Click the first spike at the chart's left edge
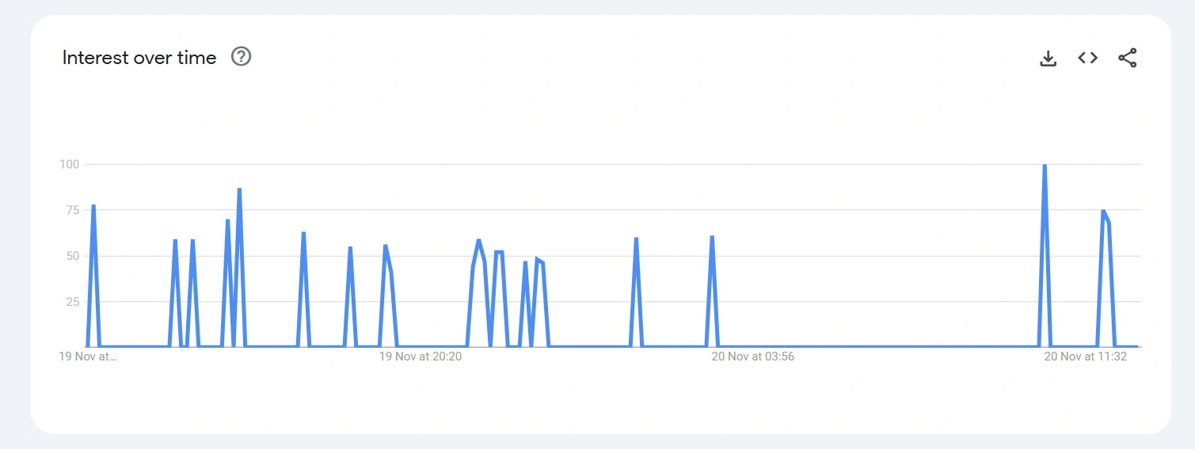Image resolution: width=1195 pixels, height=449 pixels. (x=93, y=207)
